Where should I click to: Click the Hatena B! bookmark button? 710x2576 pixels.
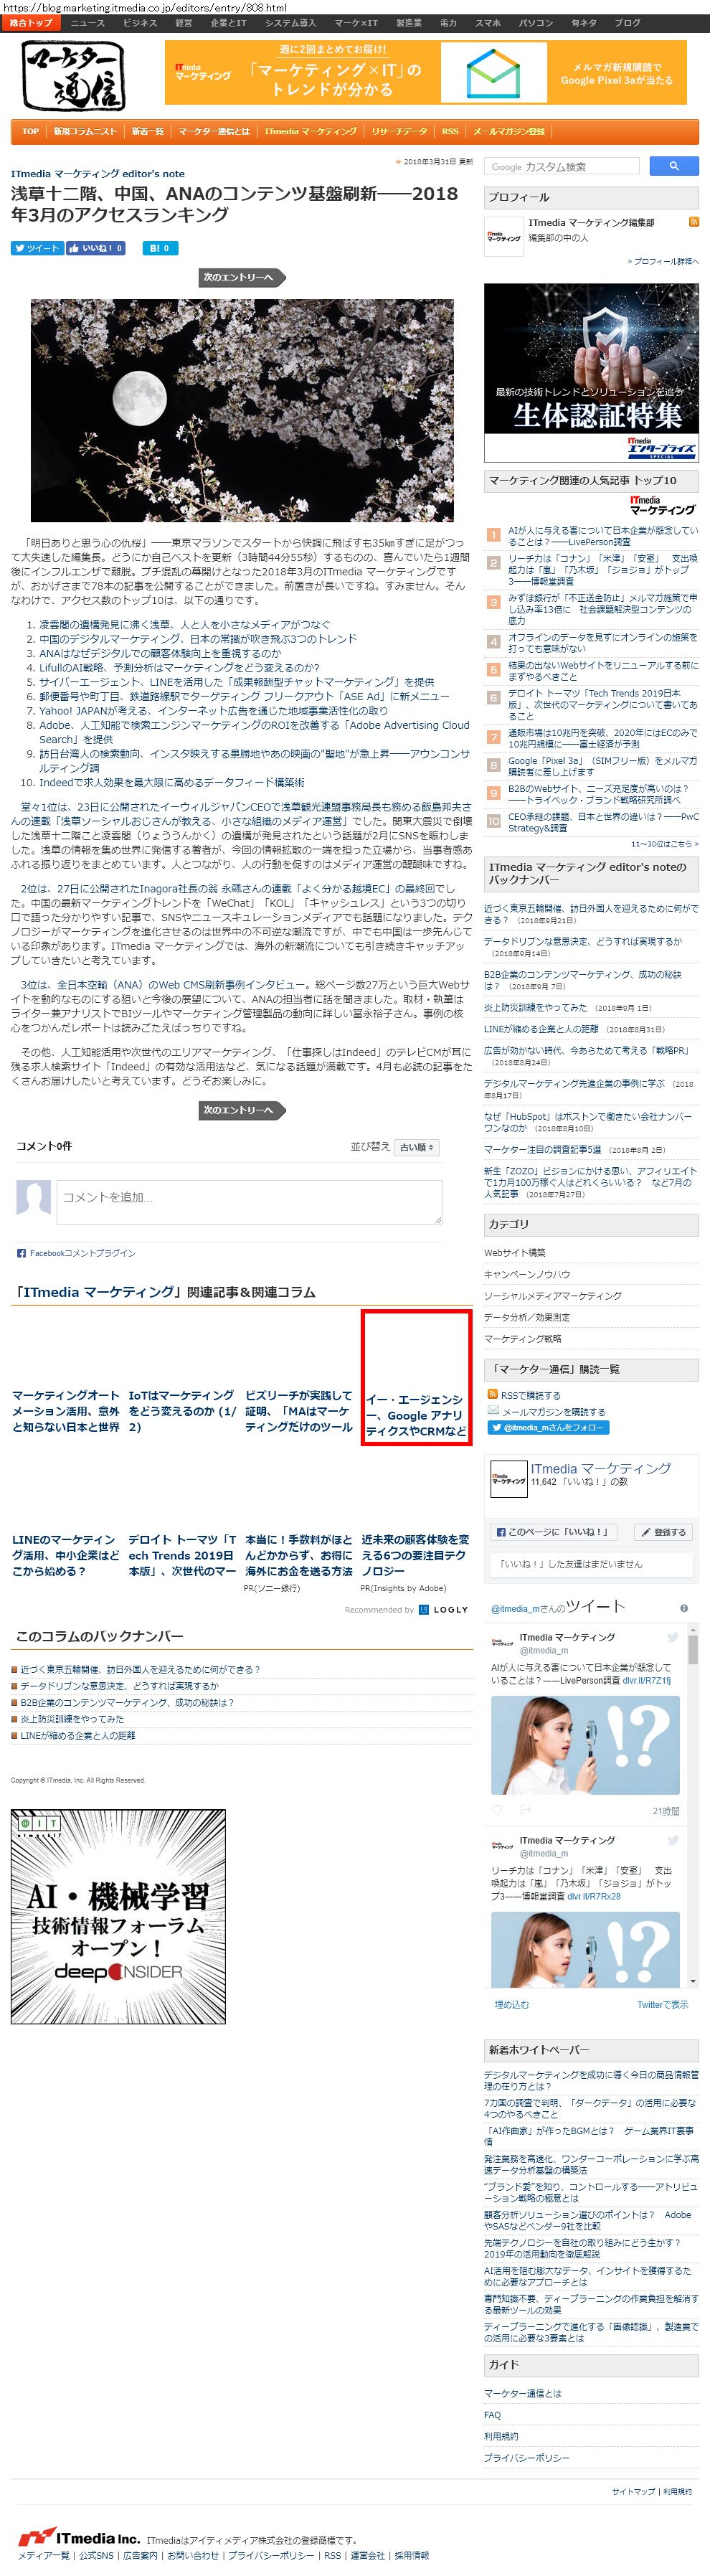point(160,248)
